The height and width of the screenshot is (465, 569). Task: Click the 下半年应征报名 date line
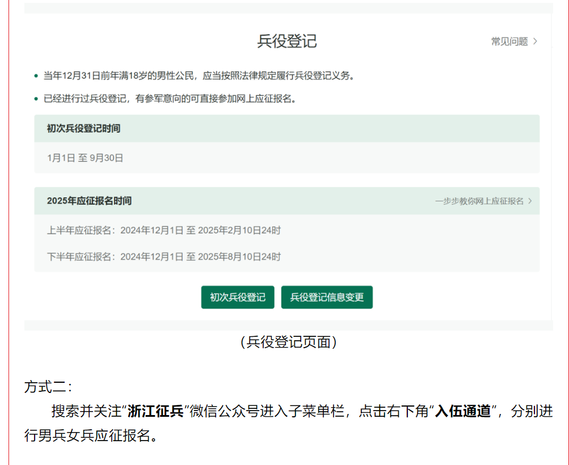[x=164, y=256]
